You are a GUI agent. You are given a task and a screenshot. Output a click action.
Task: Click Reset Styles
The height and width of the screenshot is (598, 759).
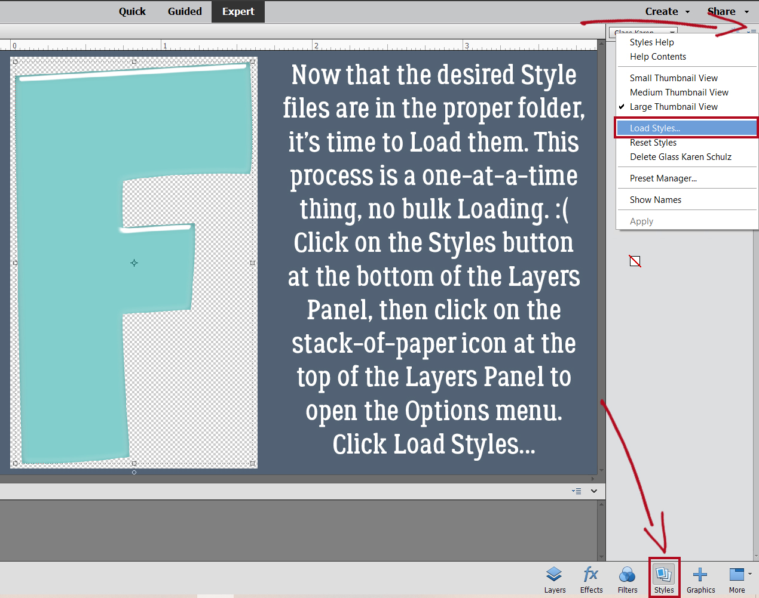pyautogui.click(x=653, y=142)
